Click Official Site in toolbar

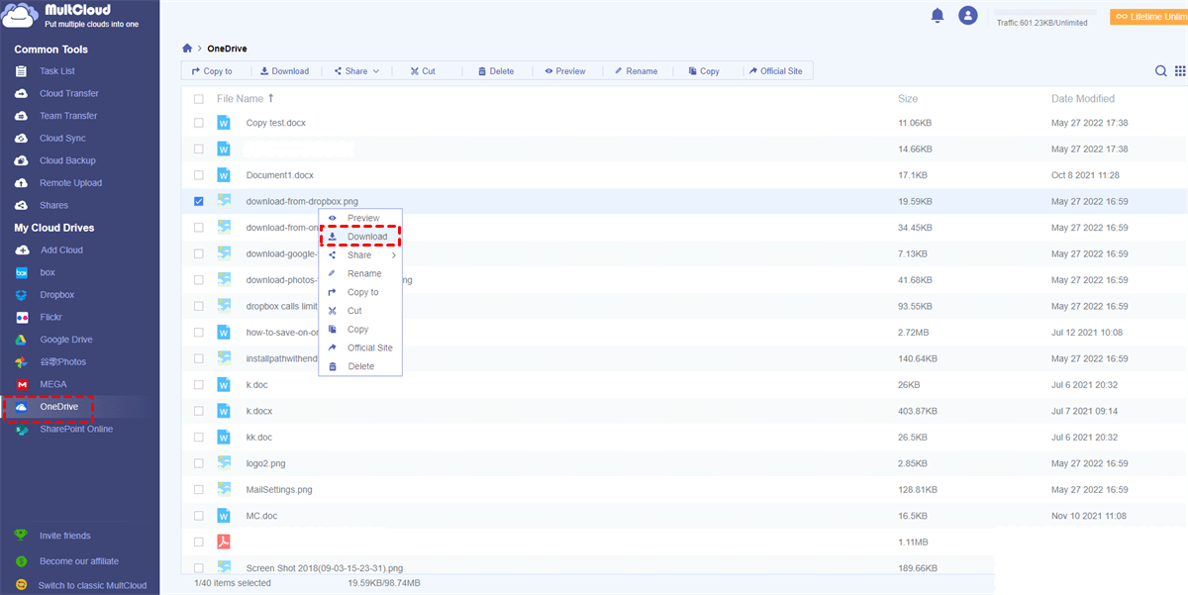click(x=775, y=71)
